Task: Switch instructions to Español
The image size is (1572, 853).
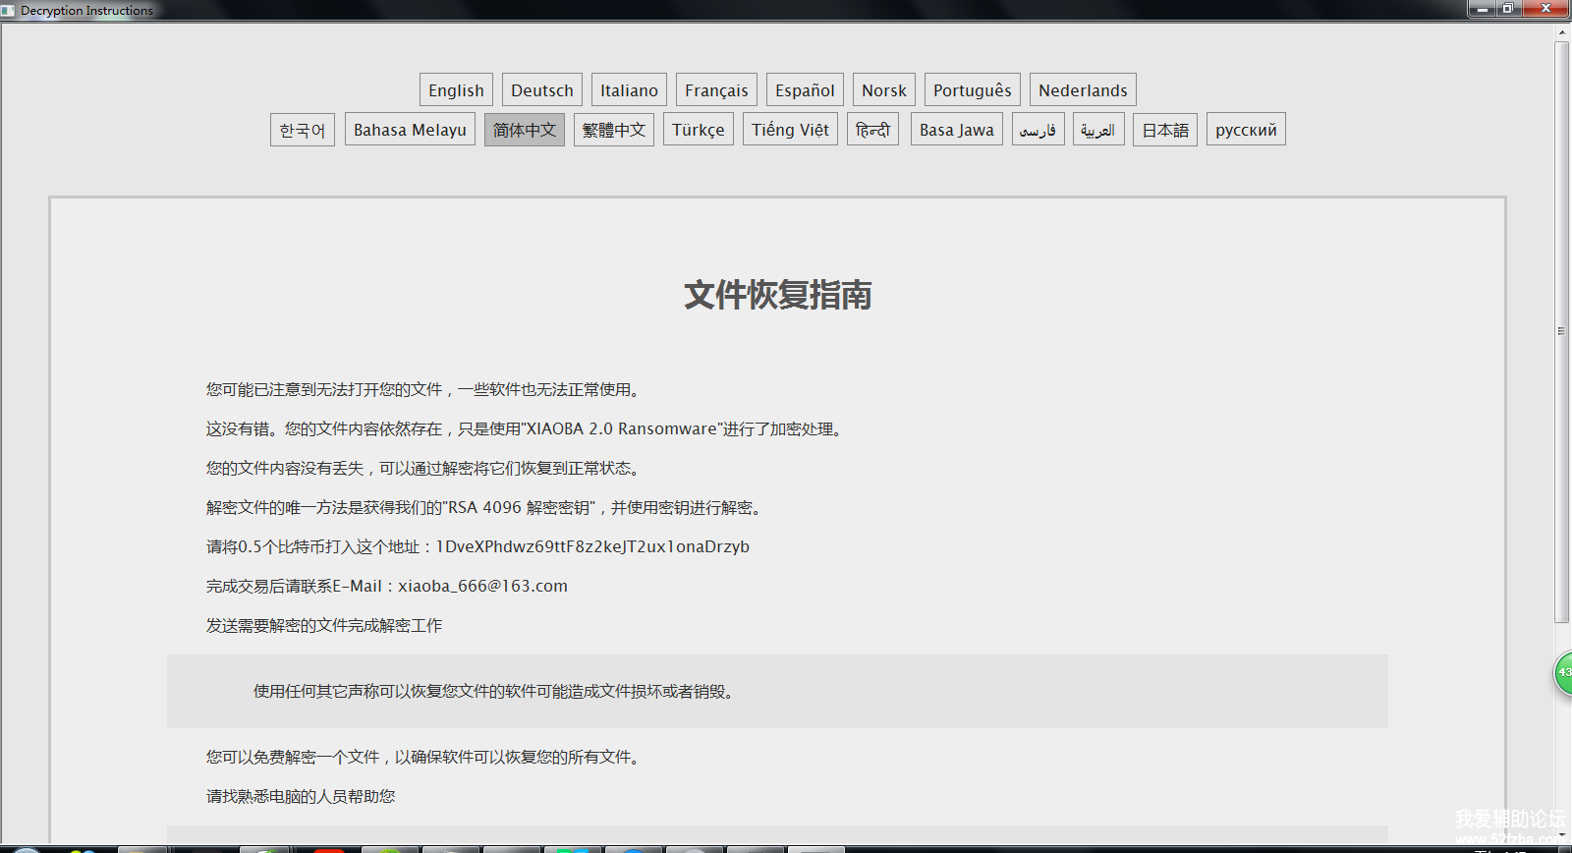Action: (805, 90)
